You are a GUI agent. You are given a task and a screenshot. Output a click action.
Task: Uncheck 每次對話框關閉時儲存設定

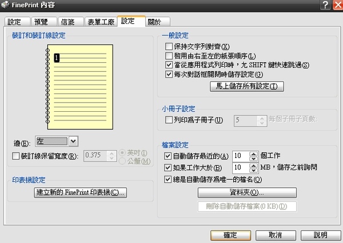coord(169,75)
